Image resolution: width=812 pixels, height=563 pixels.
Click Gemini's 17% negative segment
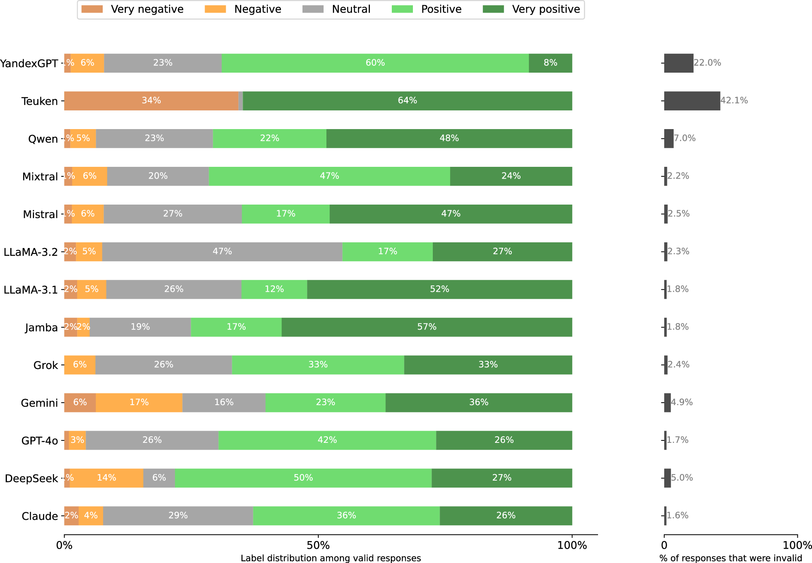(139, 403)
